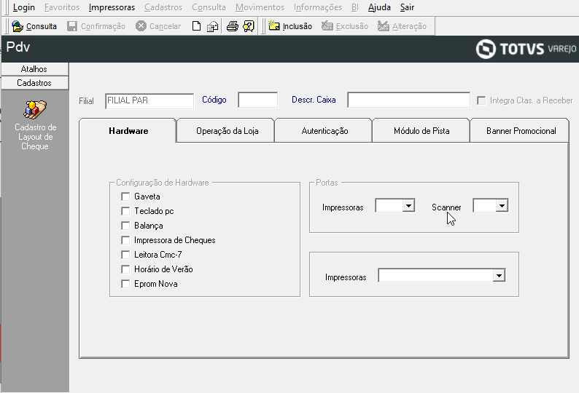Click the Exclusão toolbar icon
Screen dimensions: 579x393
click(x=327, y=26)
